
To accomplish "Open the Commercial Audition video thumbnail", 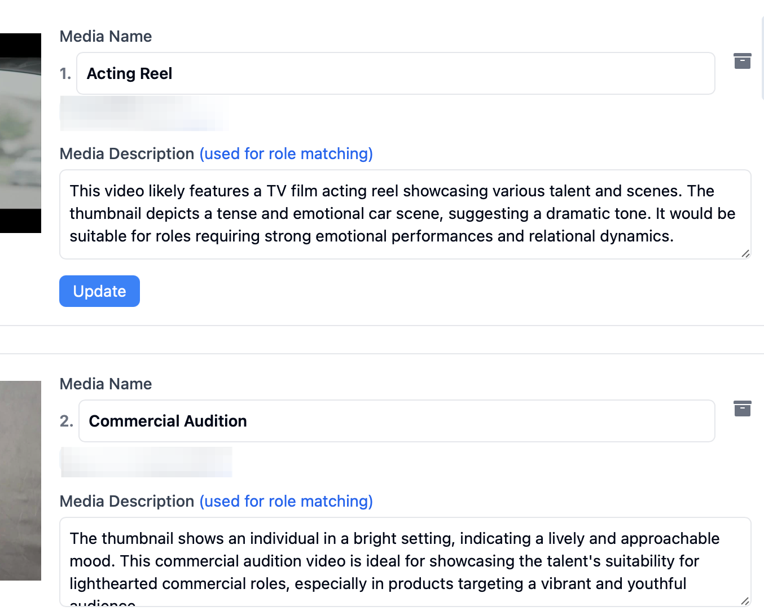I will 20,481.
